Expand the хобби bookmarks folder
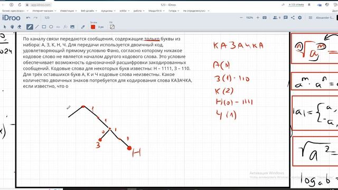This screenshot has width=338, height=190. [x=125, y=11]
